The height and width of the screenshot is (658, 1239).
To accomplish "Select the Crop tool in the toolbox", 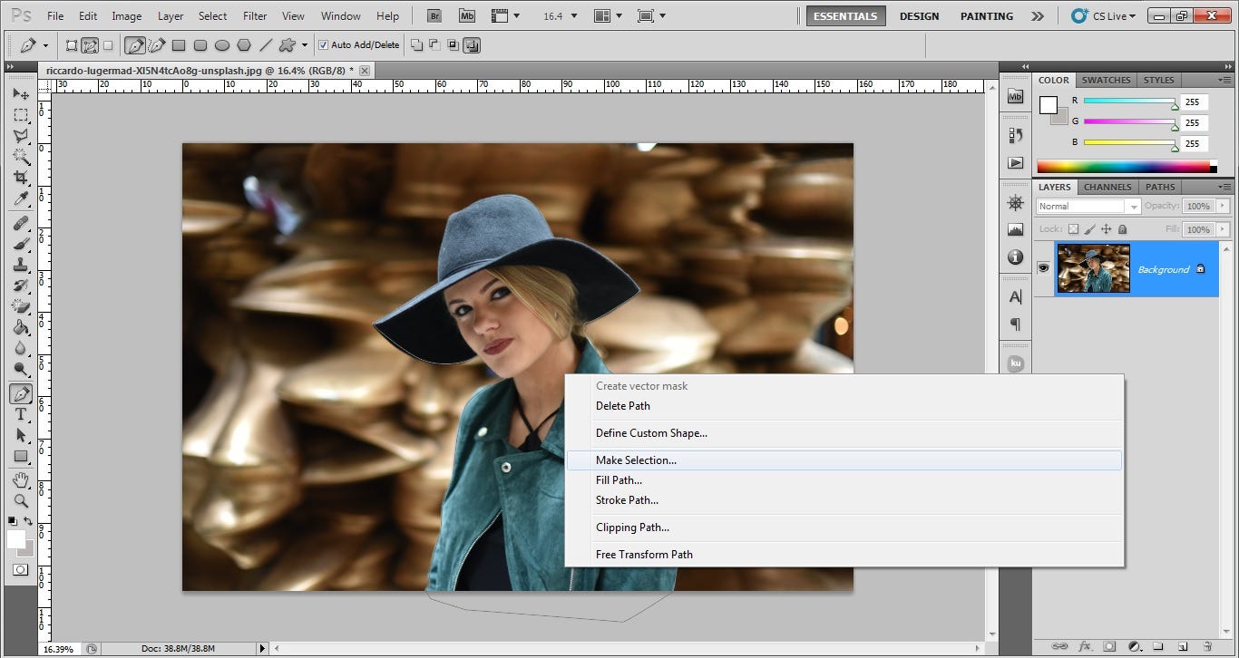I will pos(21,178).
